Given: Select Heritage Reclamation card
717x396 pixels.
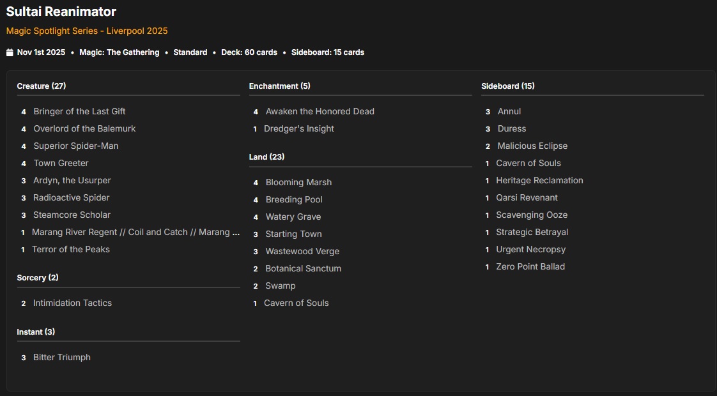Looking at the screenshot, I should pyautogui.click(x=539, y=180).
